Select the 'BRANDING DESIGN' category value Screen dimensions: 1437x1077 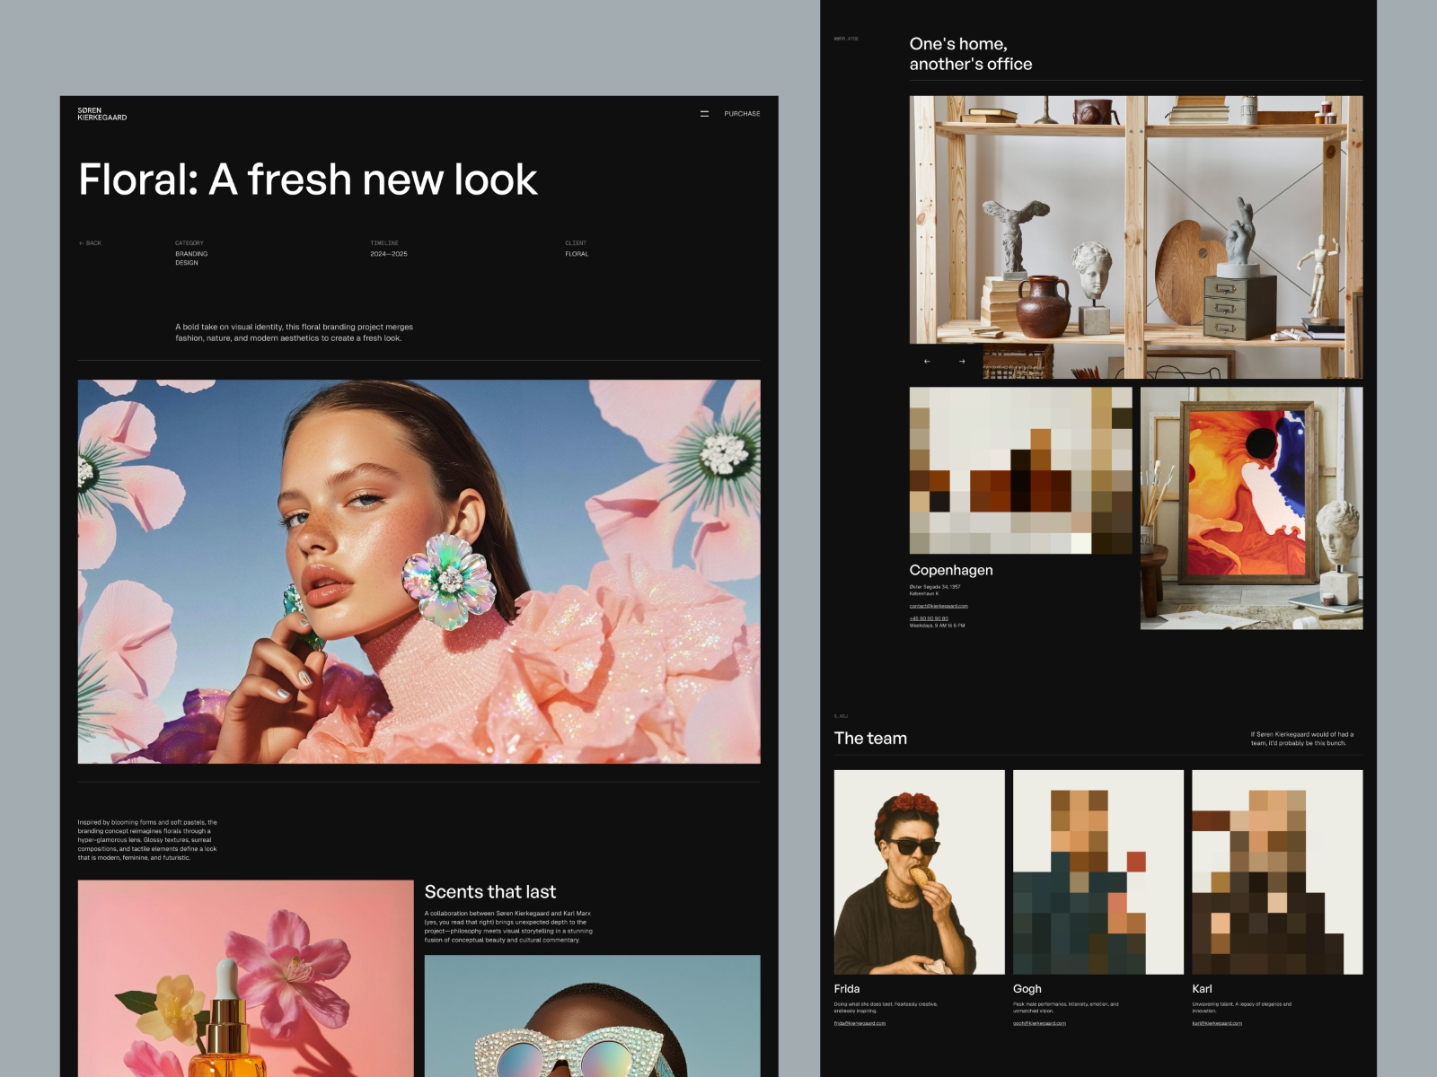(x=191, y=258)
